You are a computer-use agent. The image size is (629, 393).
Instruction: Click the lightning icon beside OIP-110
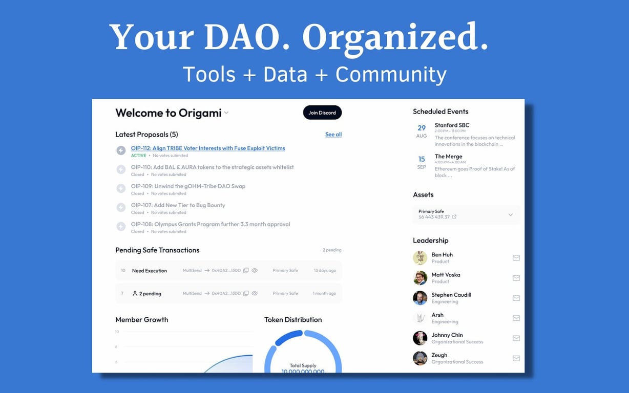[x=121, y=169]
